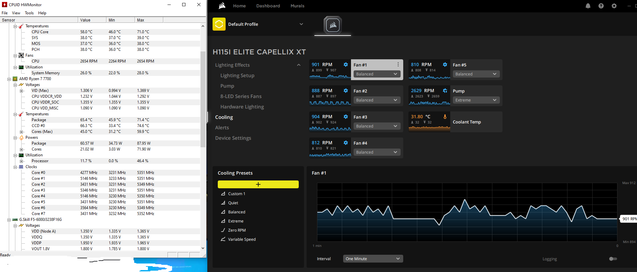Click the scroll down arrow in HWMonitor
This screenshot has width=637, height=272.
coord(203,248)
